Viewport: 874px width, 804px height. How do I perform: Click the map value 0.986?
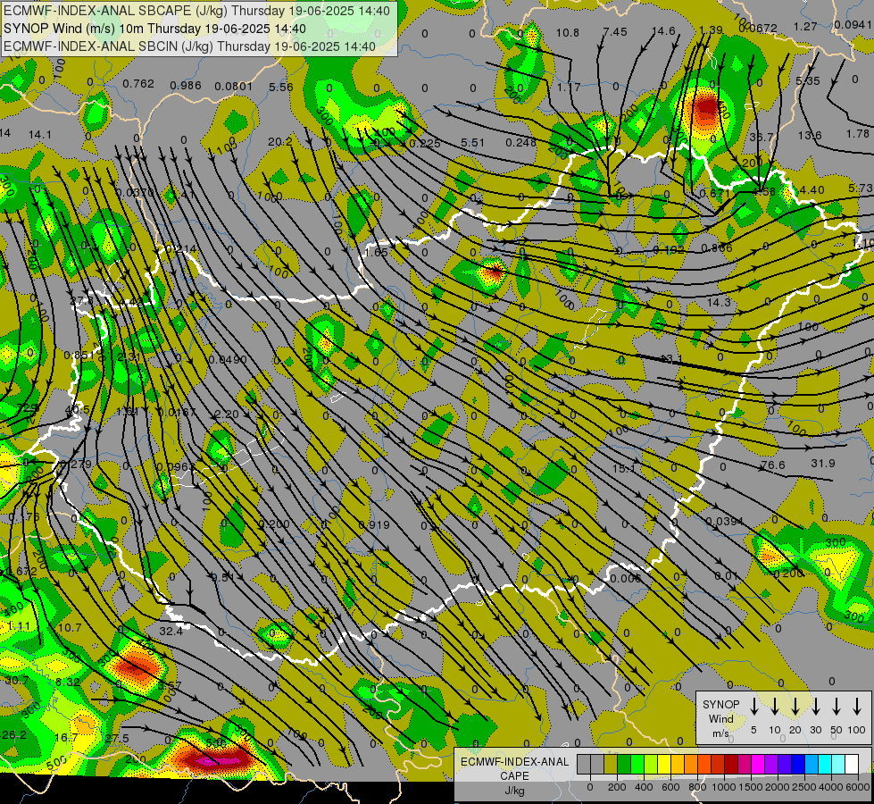click(x=186, y=86)
